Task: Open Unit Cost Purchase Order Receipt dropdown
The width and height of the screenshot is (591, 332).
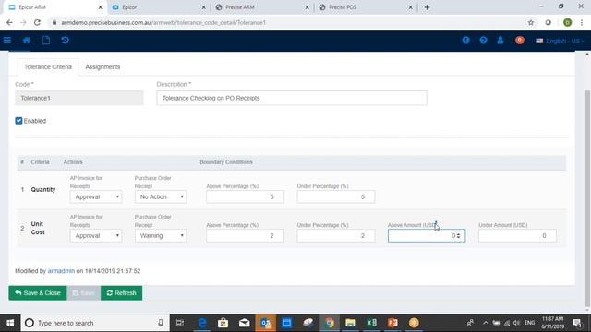Action: [x=161, y=236]
